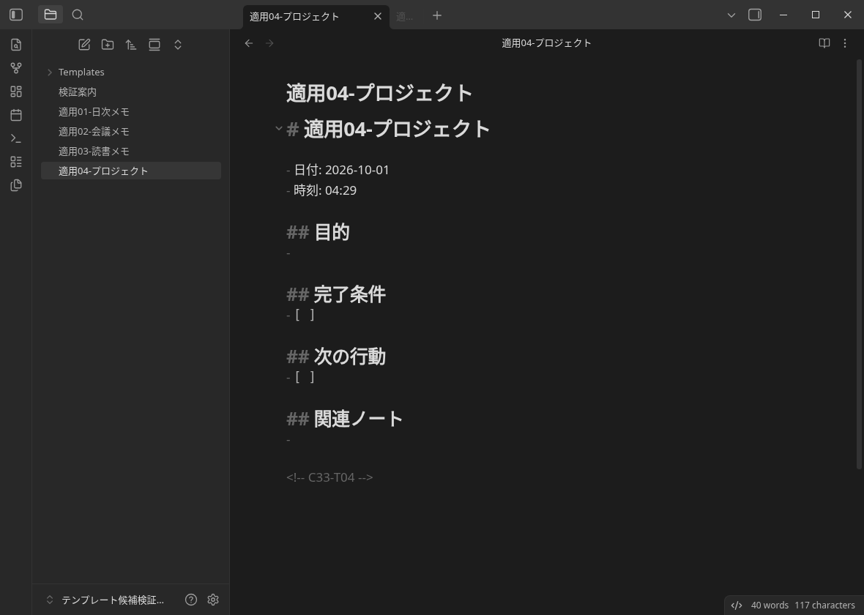The image size is (864, 615).
Task: Open the file explorer folder icon
Action: [x=50, y=15]
